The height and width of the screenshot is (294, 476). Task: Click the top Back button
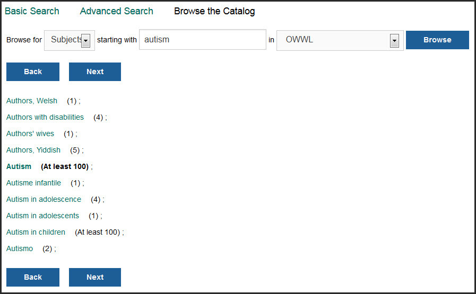(x=33, y=72)
